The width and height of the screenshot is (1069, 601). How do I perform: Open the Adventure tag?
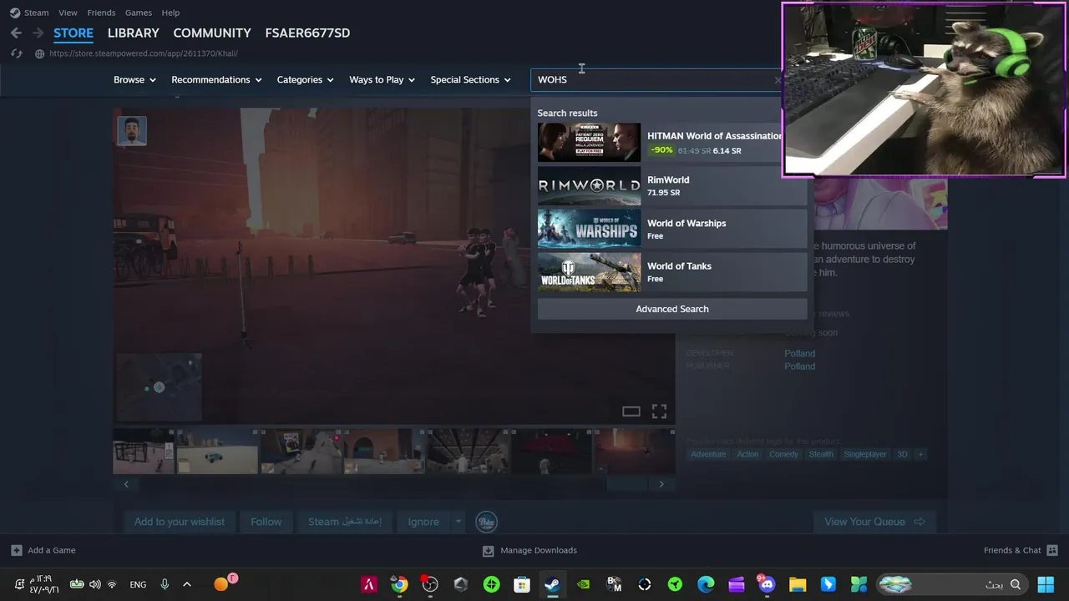tap(708, 454)
